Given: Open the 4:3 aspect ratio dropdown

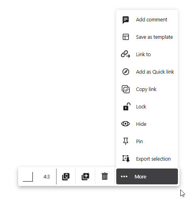Looking at the screenshot, I should click(x=47, y=177).
